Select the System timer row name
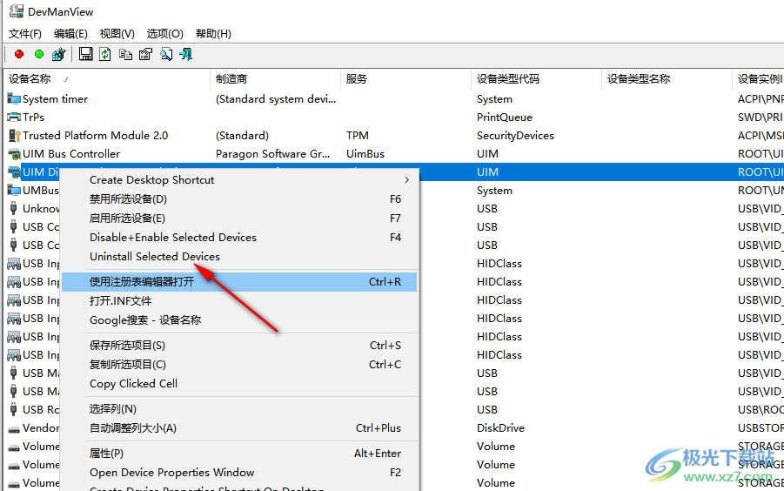The image size is (784, 491). point(55,99)
